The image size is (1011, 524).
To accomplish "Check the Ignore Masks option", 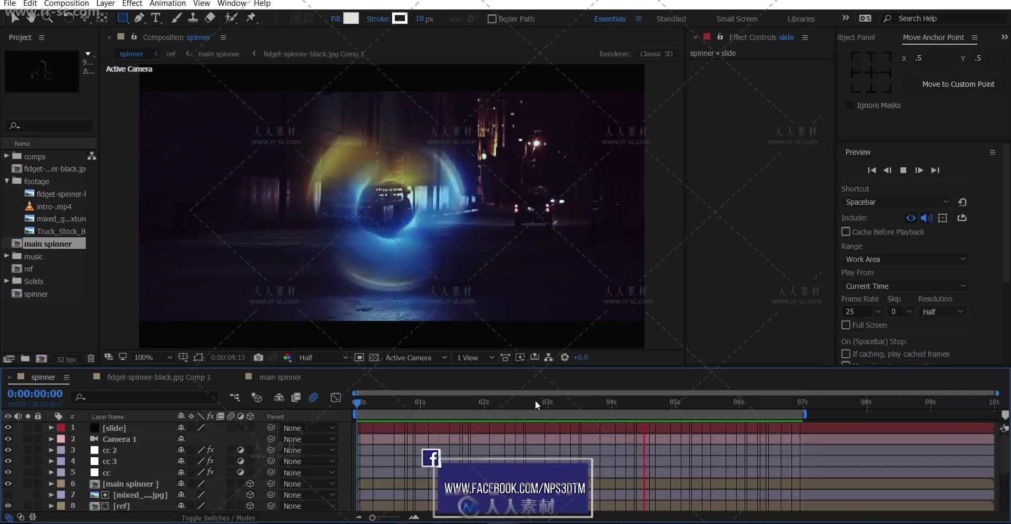I will coord(849,105).
